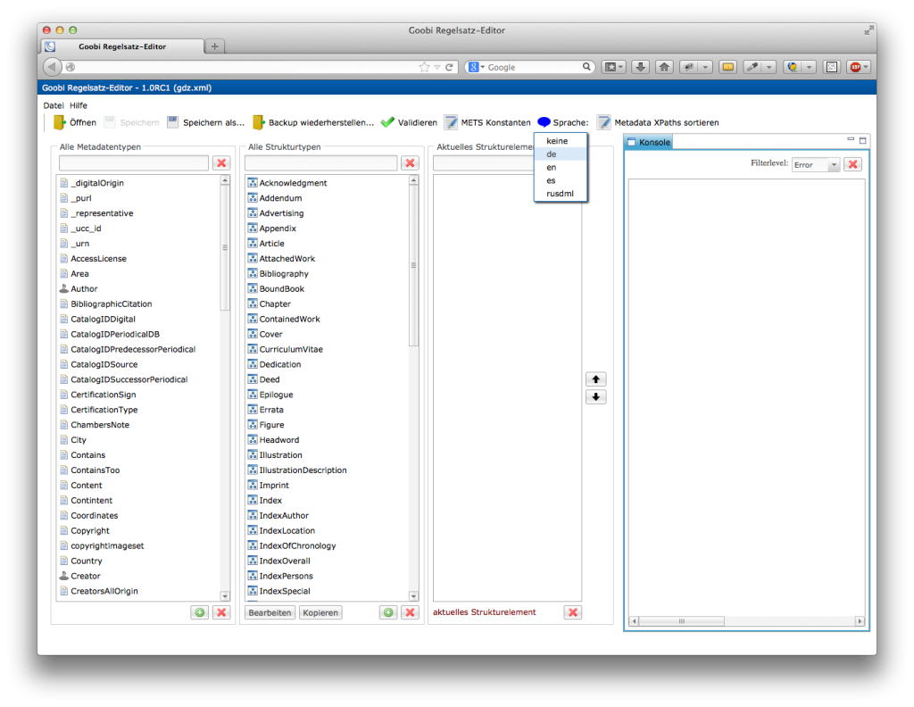The image size is (914, 707).
Task: Select IndexOfChronology structure type
Action: tap(298, 545)
